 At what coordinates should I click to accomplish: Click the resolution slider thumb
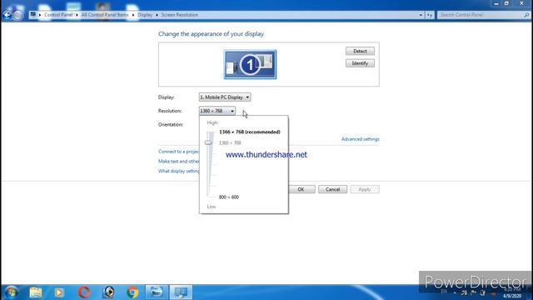click(x=208, y=142)
